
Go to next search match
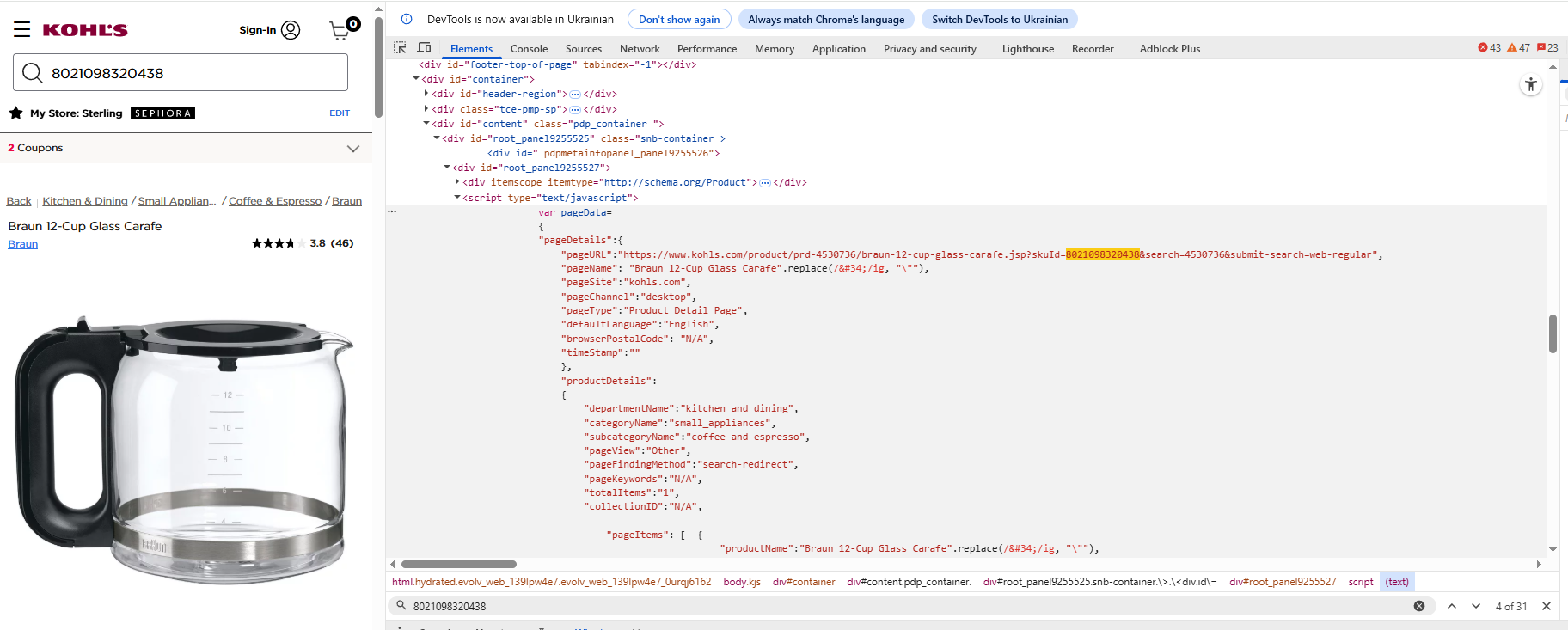click(x=1476, y=606)
